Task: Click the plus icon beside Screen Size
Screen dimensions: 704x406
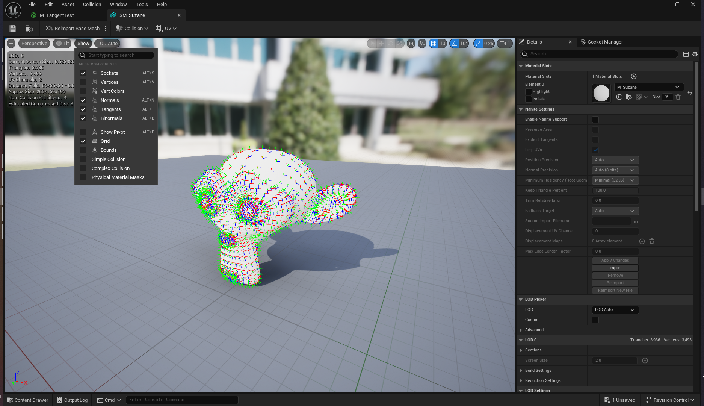Action: click(x=645, y=361)
